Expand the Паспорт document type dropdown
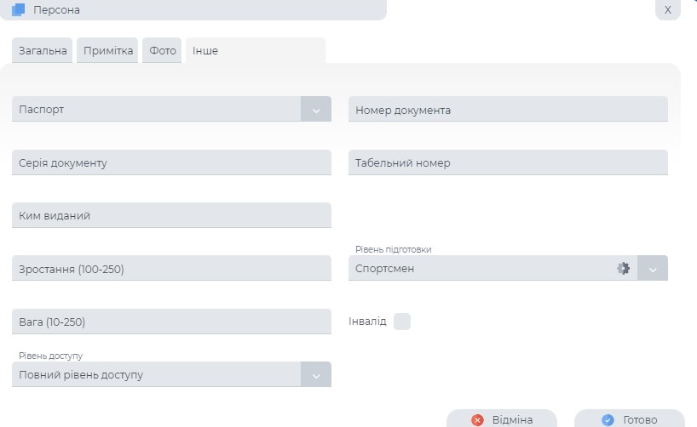The height and width of the screenshot is (427, 697). [x=315, y=110]
